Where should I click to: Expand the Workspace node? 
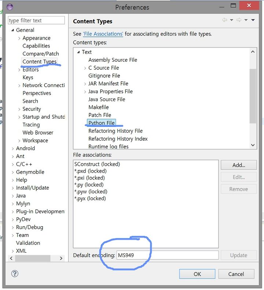click(19, 141)
